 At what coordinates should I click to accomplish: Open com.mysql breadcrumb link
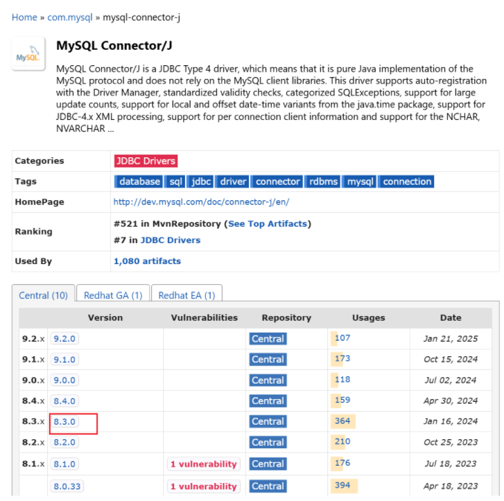[x=70, y=17]
